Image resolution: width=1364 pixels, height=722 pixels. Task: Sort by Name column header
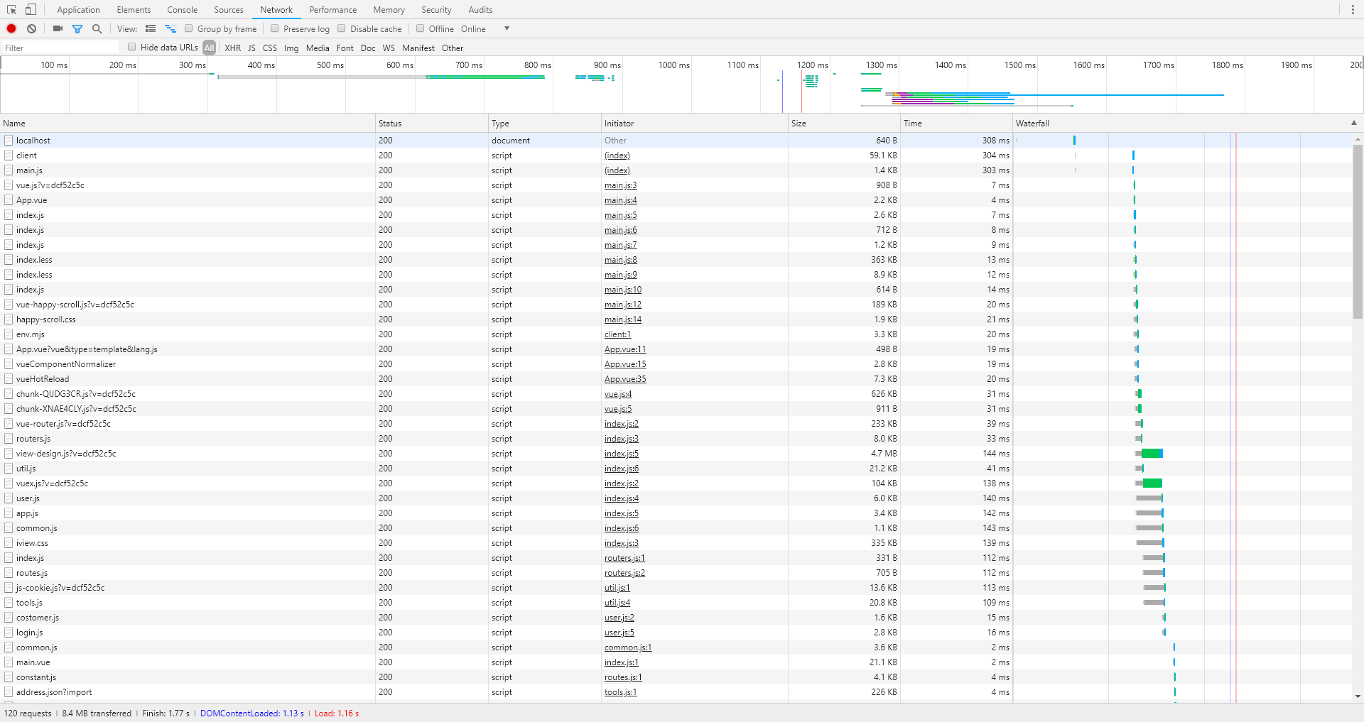click(188, 123)
